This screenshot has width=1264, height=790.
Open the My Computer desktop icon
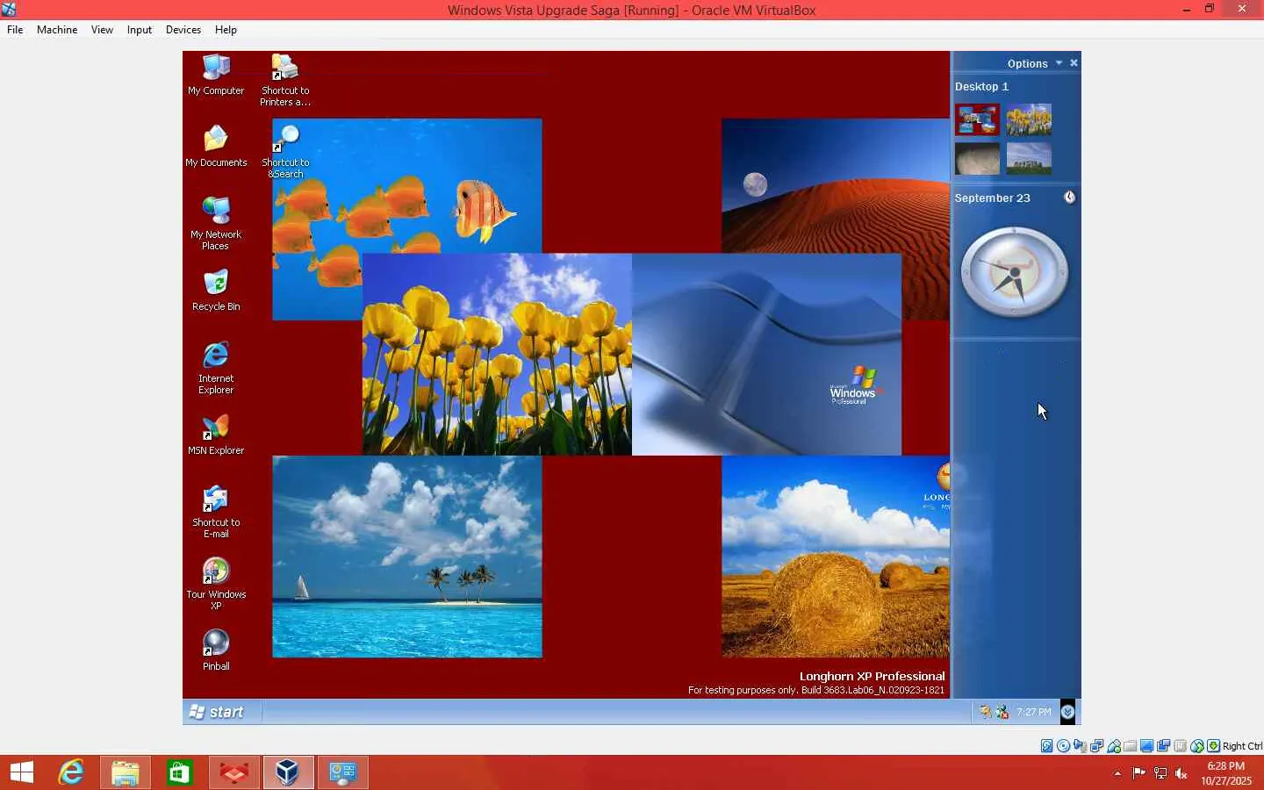tap(216, 75)
